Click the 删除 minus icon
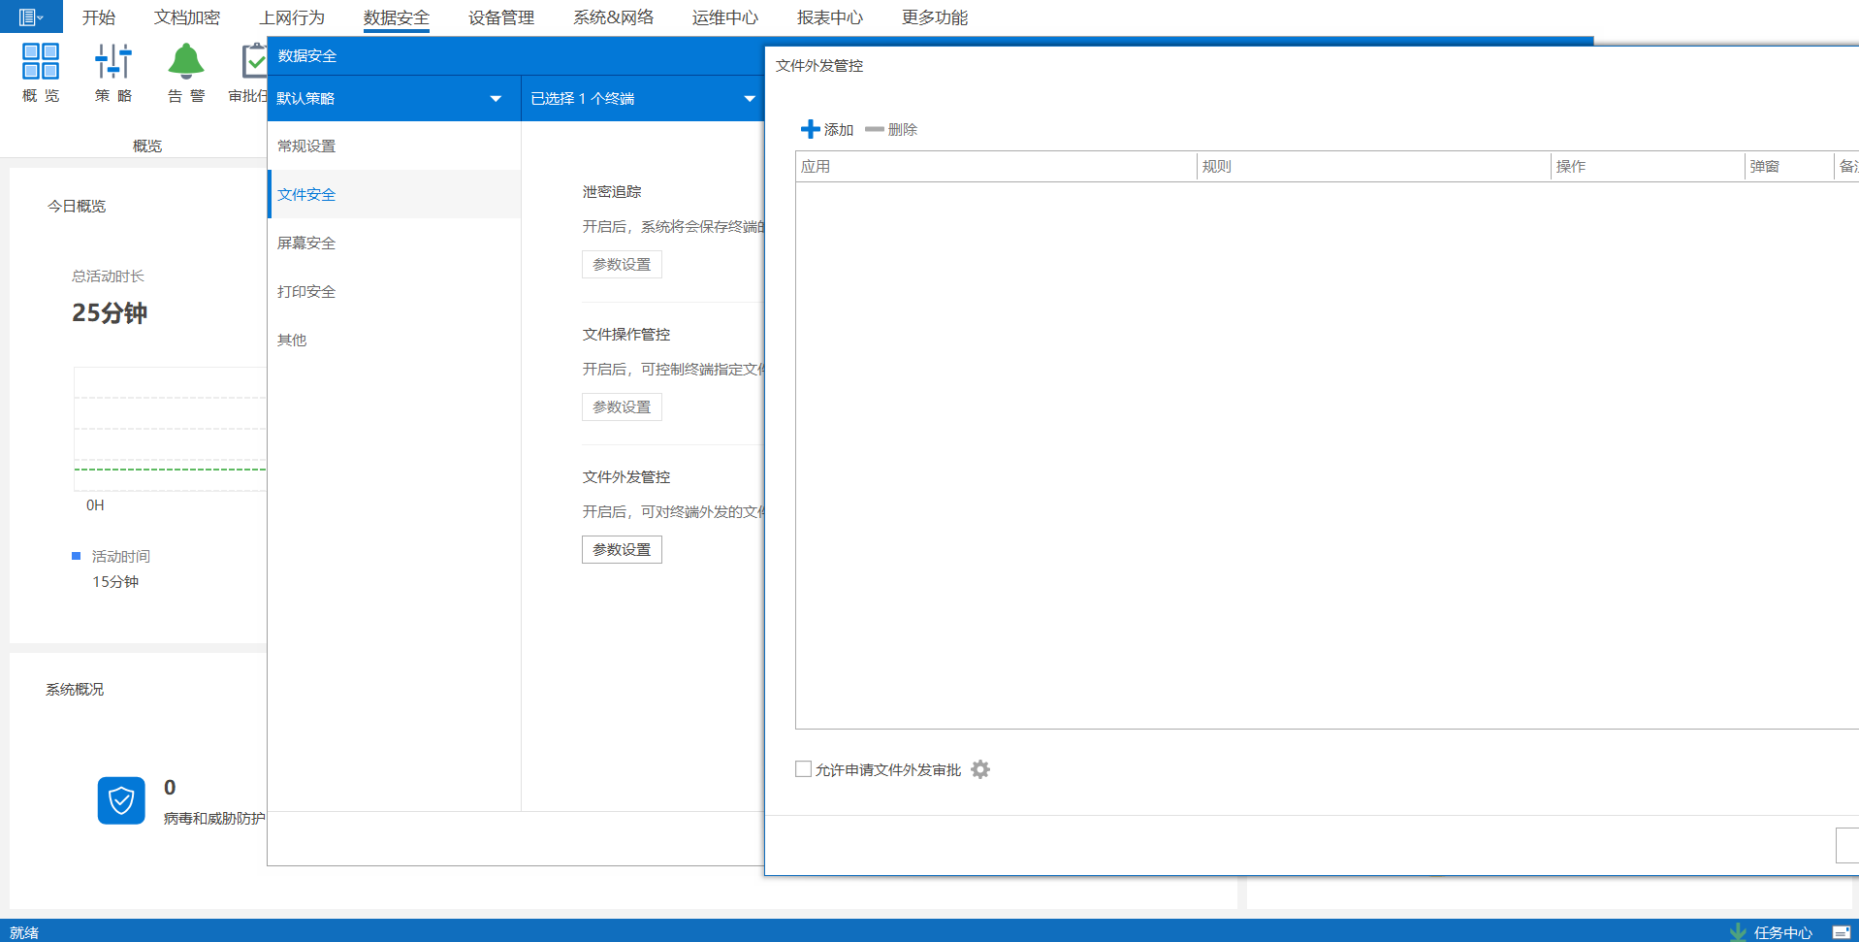Screen dimensions: 1859x942 [x=874, y=129]
